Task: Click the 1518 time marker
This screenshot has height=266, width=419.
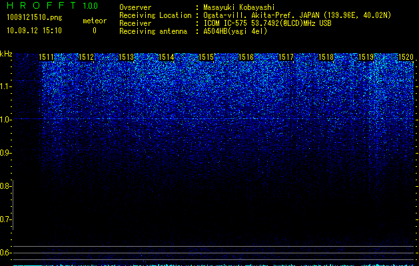Action: 326,57
